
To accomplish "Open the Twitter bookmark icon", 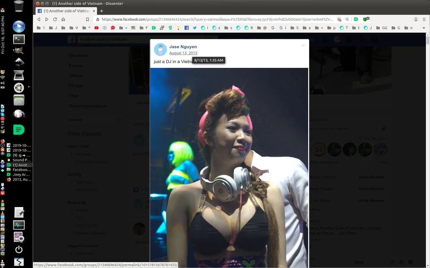I will (x=195, y=28).
